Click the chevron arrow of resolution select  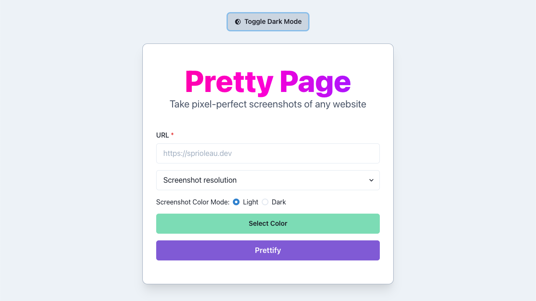[x=371, y=180]
